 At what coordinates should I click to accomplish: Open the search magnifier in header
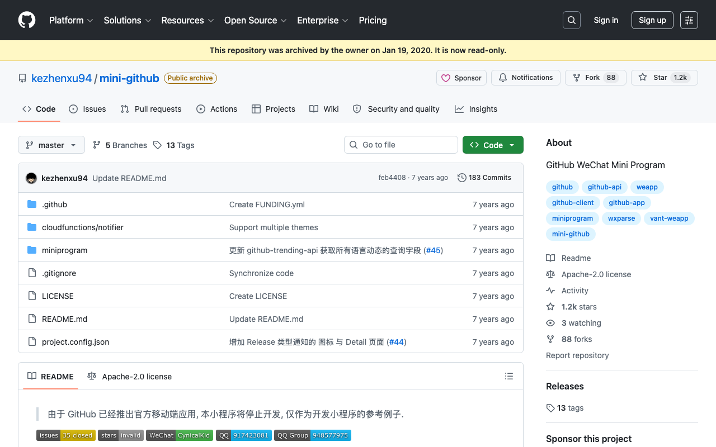572,20
